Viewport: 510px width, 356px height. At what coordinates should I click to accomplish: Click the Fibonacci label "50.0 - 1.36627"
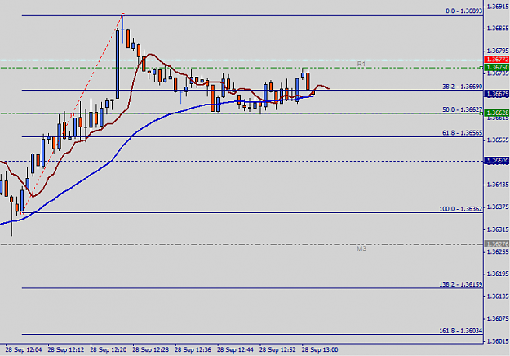[x=462, y=109]
